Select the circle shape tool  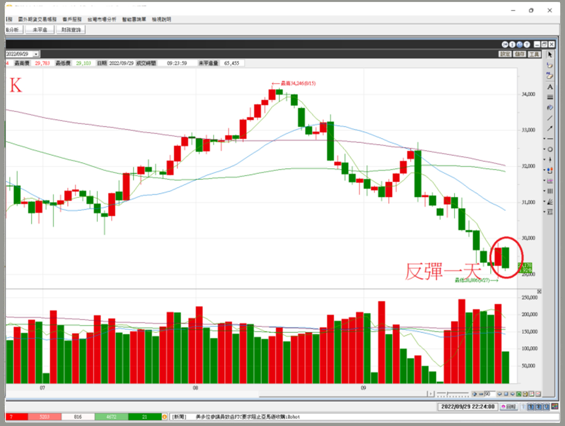pos(550,149)
